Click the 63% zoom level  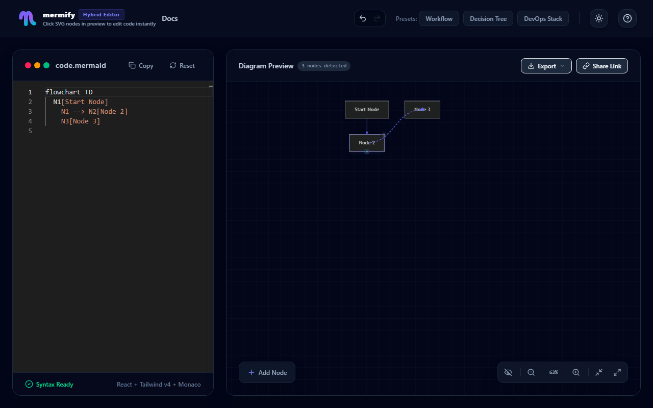point(554,372)
